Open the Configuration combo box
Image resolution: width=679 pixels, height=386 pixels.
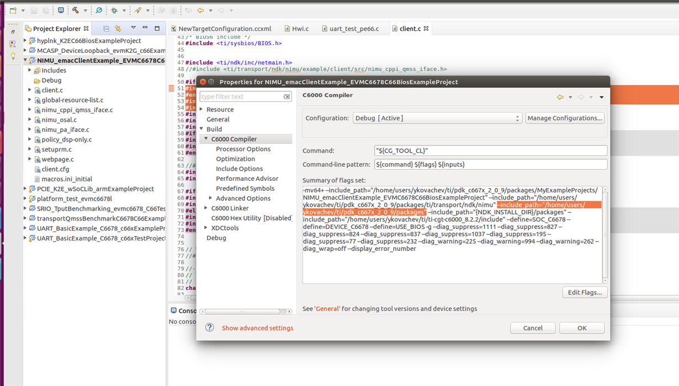437,118
